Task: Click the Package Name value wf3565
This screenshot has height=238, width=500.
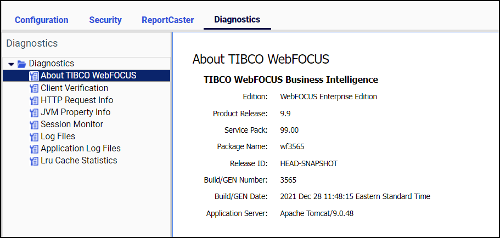Action: coord(292,147)
